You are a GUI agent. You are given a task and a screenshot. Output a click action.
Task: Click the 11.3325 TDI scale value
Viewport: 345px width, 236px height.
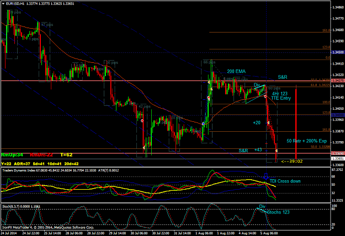pyautogui.click(x=337, y=200)
